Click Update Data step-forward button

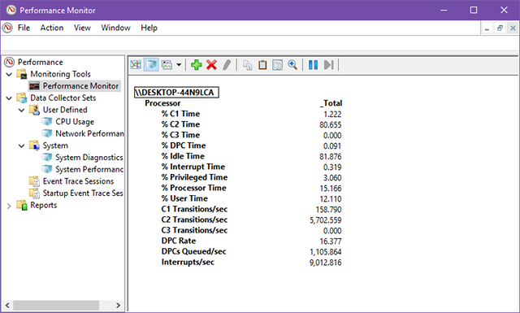(328, 65)
